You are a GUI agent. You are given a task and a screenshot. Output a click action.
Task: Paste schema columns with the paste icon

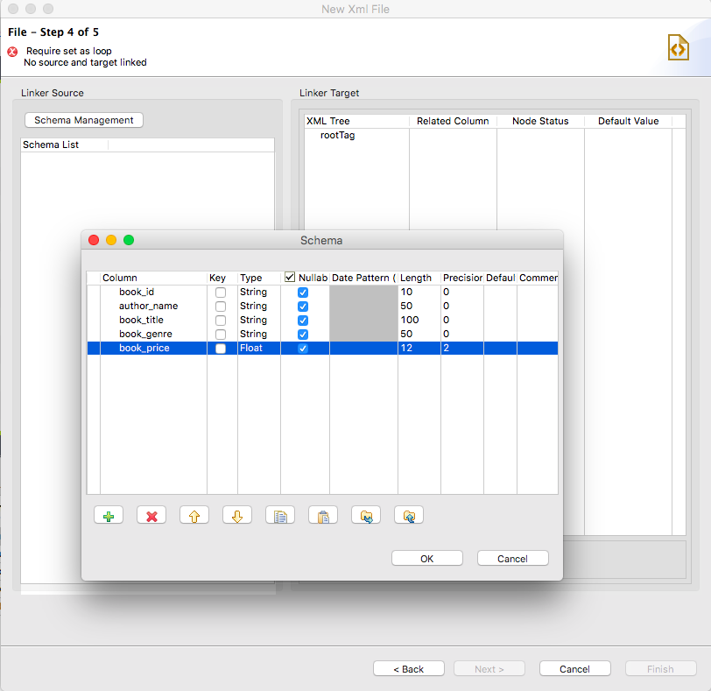322,515
